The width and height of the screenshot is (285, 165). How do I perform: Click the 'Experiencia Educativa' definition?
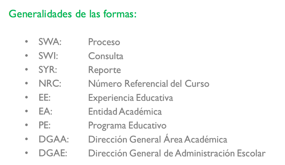(x=131, y=98)
